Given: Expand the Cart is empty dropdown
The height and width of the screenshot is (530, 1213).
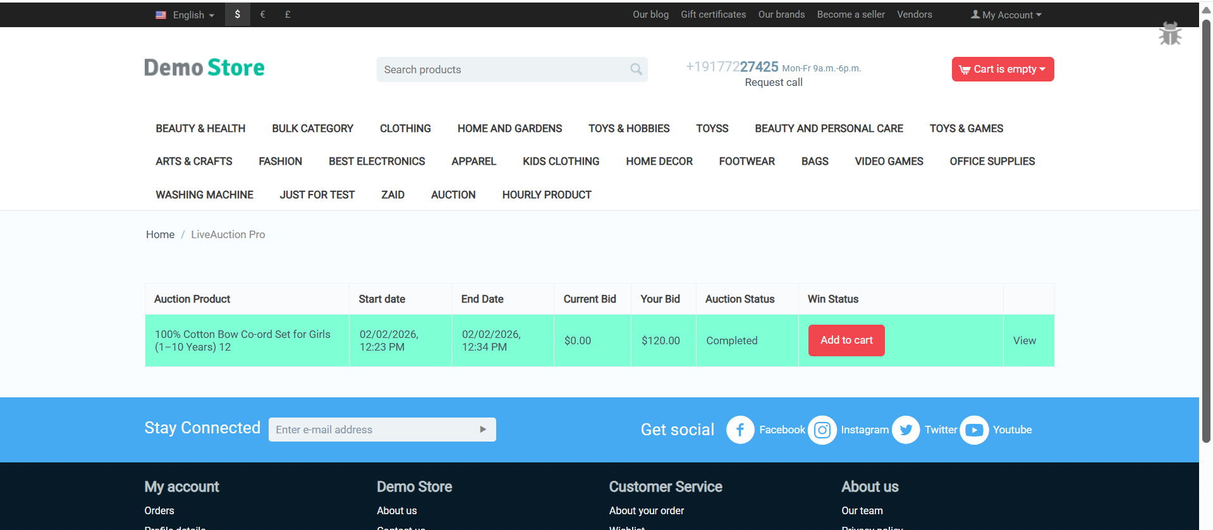Looking at the screenshot, I should [x=1003, y=69].
